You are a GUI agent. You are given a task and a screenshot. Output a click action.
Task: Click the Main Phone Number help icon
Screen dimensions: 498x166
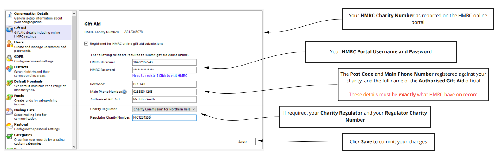124,92
